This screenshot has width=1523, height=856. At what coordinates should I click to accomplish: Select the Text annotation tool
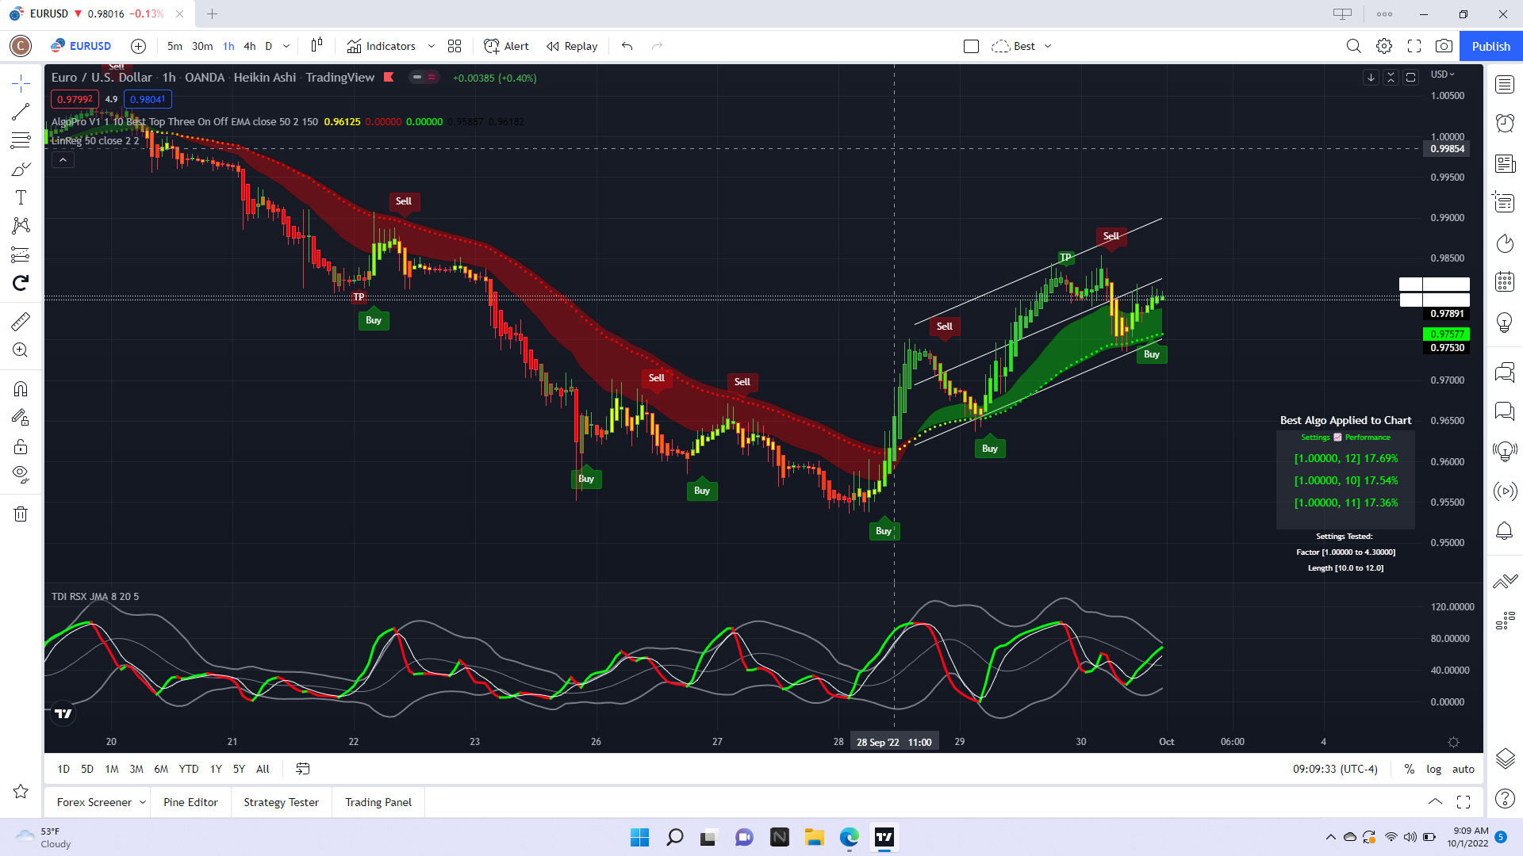[21, 197]
